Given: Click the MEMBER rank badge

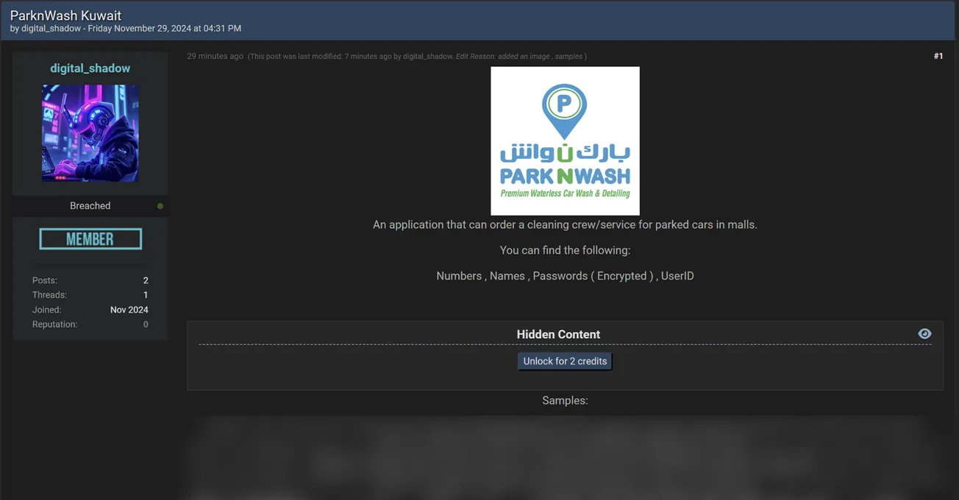Looking at the screenshot, I should pyautogui.click(x=90, y=238).
